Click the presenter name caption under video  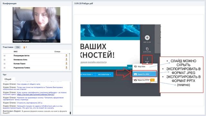click(x=21, y=41)
